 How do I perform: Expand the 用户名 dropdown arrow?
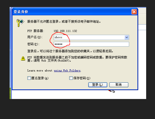point(127,37)
